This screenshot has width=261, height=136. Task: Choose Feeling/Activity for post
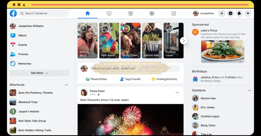coord(164,79)
